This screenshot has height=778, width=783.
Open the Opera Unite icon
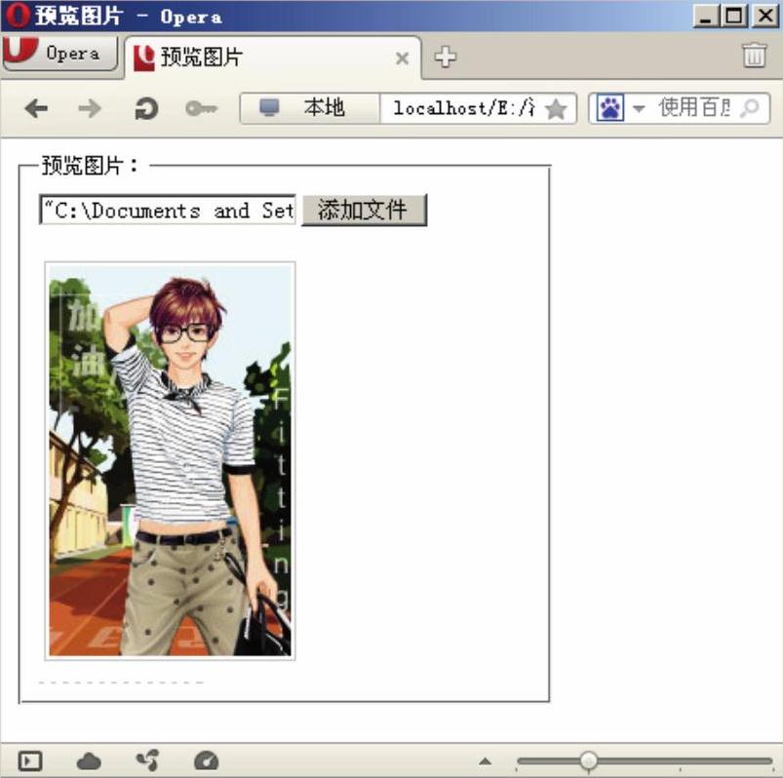pyautogui.click(x=148, y=760)
